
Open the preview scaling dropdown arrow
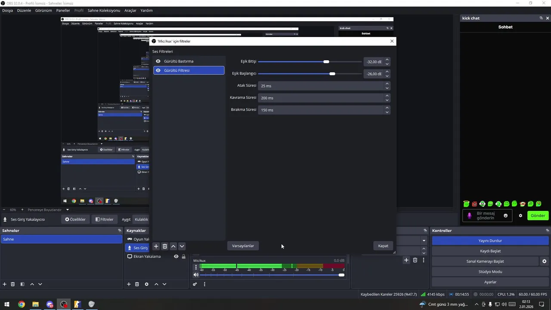point(67,210)
